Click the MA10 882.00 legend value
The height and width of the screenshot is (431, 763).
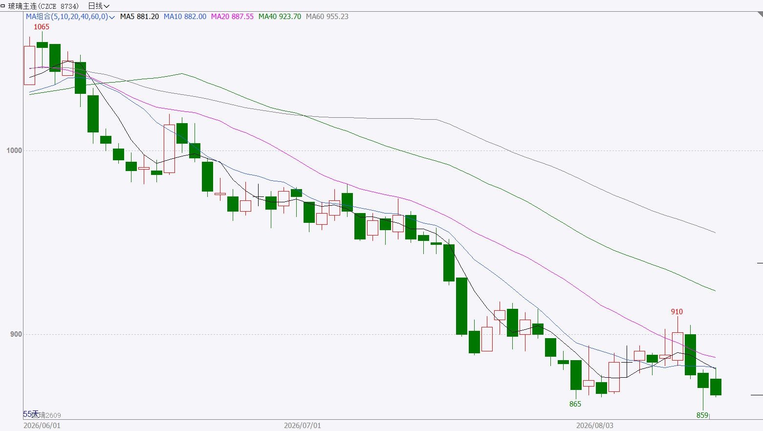point(185,17)
